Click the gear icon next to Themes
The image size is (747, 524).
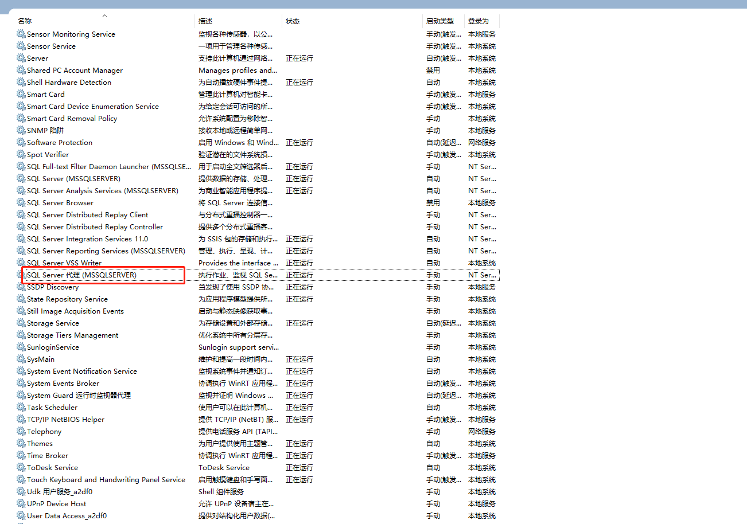point(21,444)
